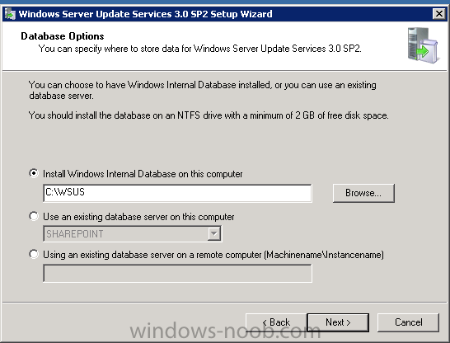The height and width of the screenshot is (343, 450).
Task: Go to previous step with Back button
Action: pos(276,322)
